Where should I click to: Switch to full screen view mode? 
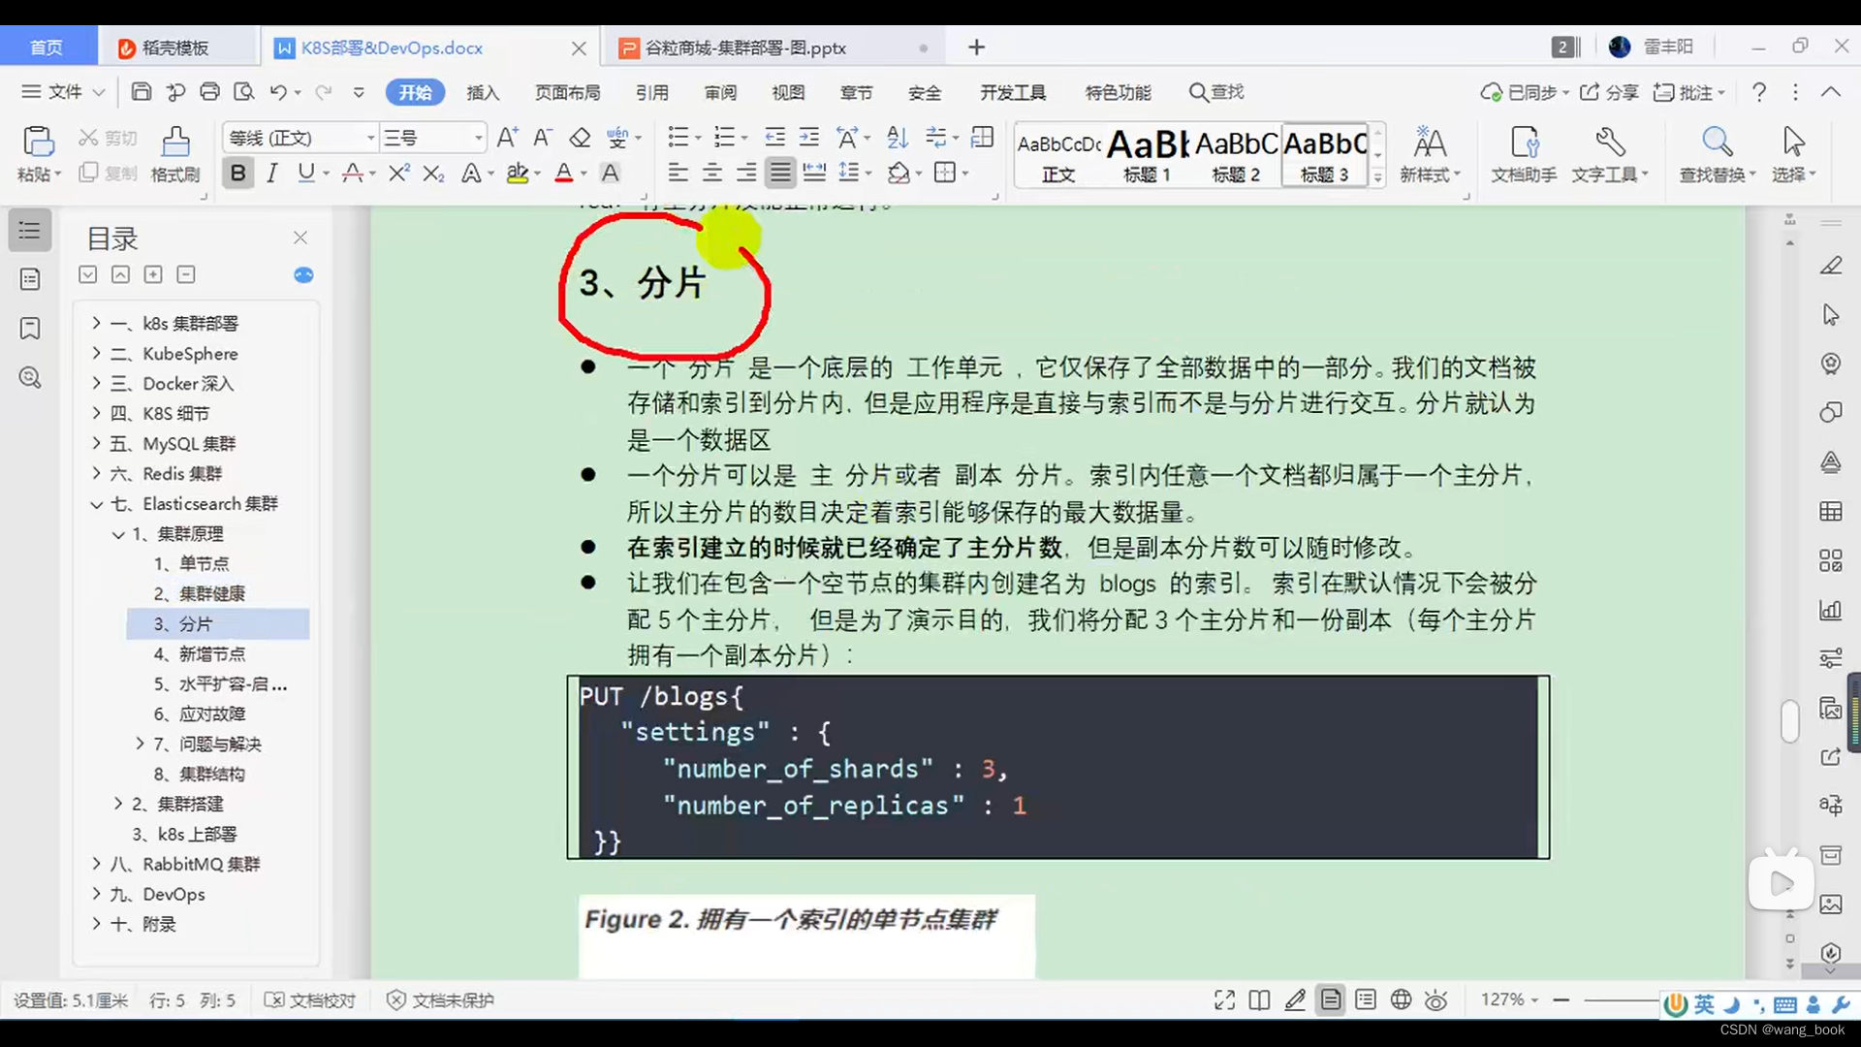point(1223,999)
